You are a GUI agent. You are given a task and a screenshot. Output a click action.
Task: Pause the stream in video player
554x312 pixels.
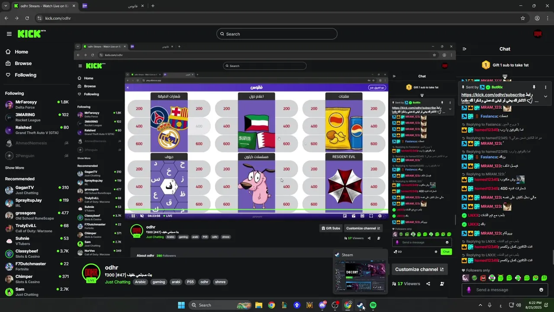133,216
